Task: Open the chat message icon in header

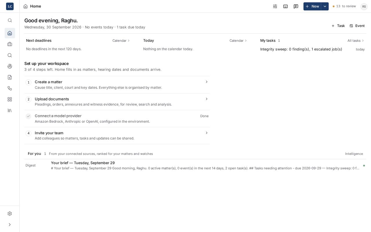Action: point(296,6)
